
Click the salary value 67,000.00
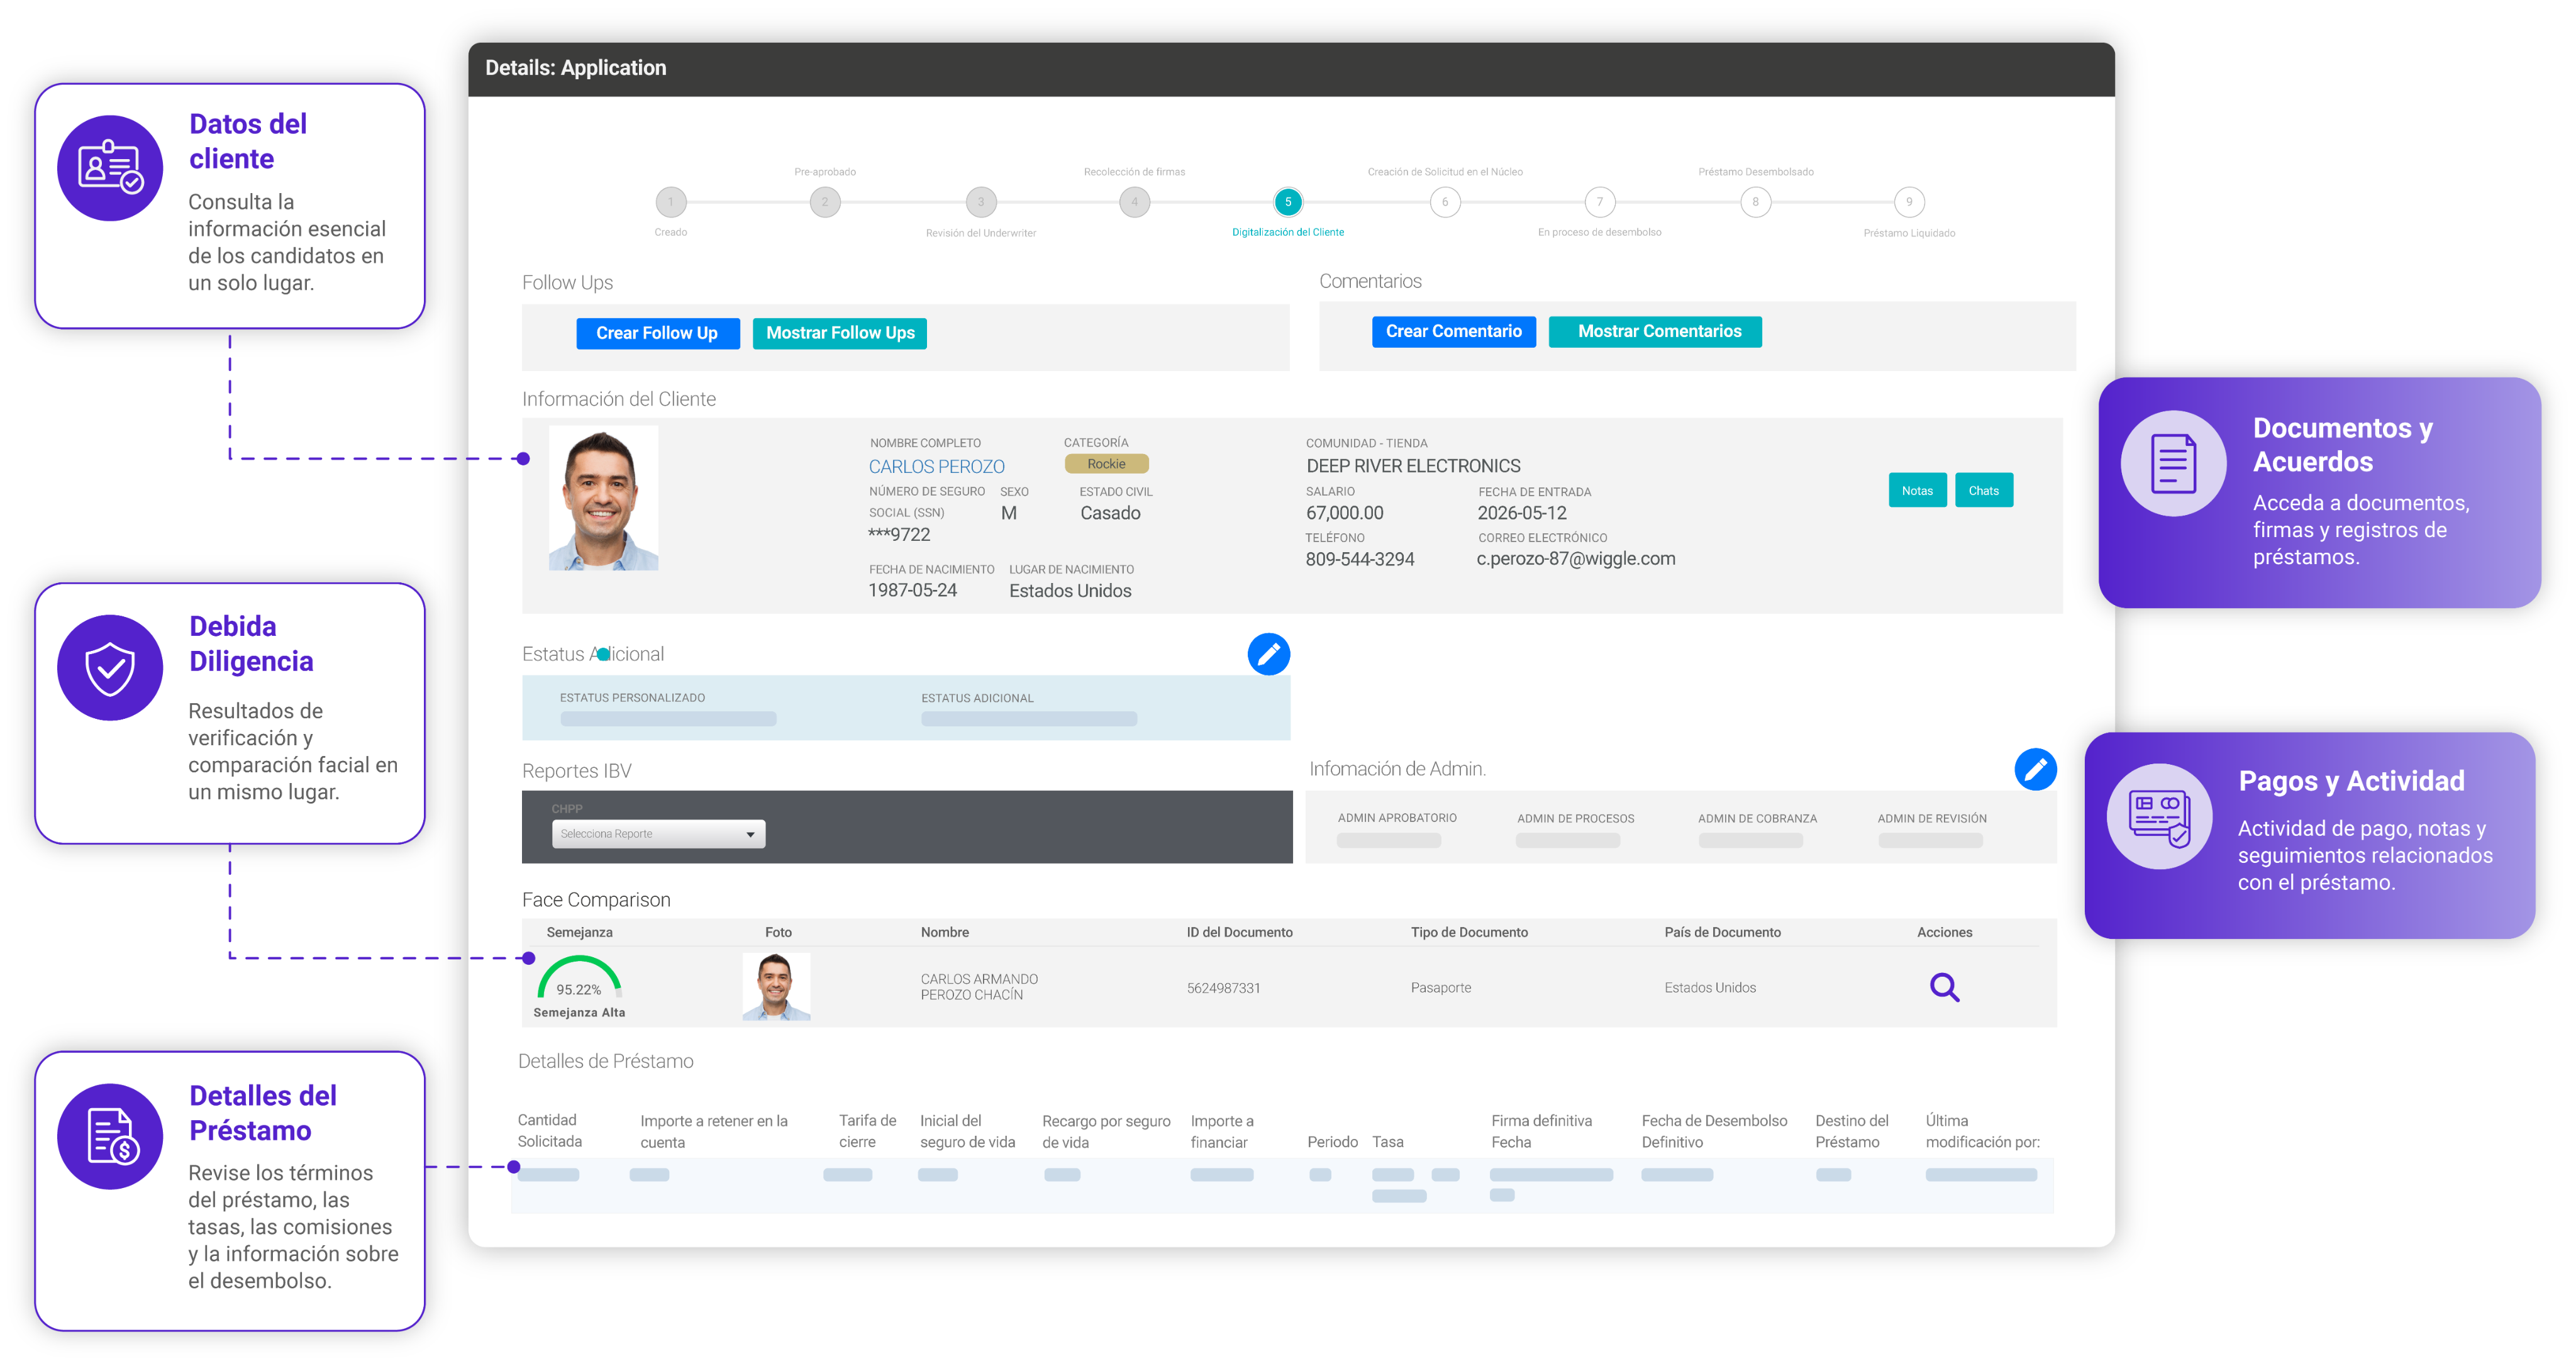[x=1344, y=513]
